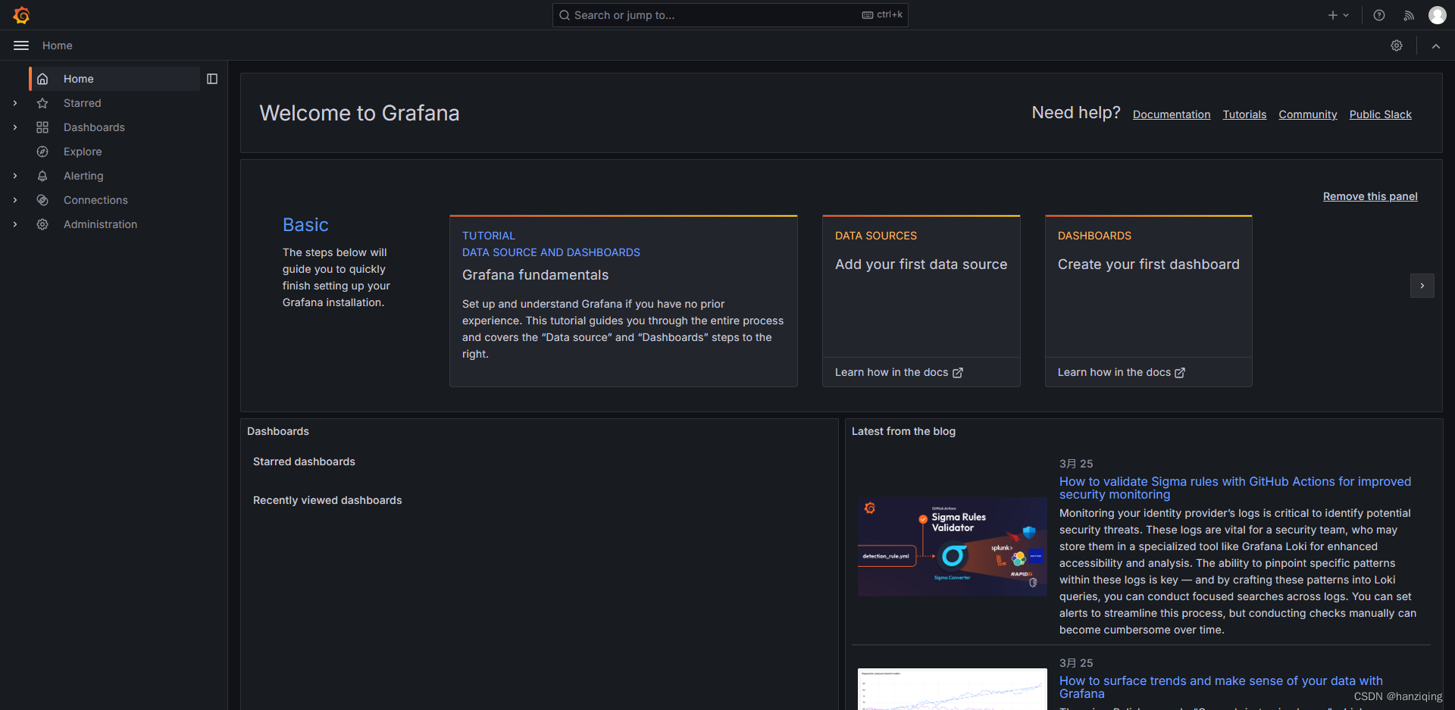Click Add your first data source card
This screenshot has height=710, width=1455.
[x=921, y=286]
